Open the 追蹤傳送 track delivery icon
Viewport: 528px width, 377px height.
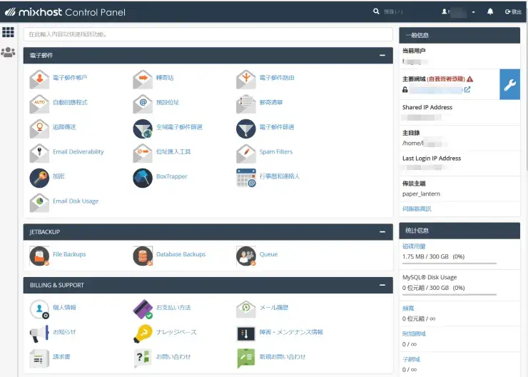point(39,129)
